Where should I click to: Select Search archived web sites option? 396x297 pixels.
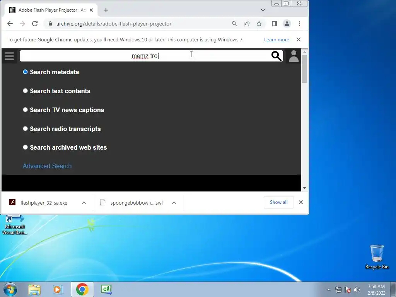pyautogui.click(x=25, y=147)
